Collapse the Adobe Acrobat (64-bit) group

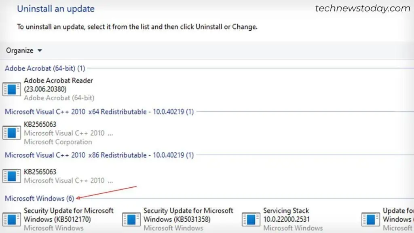(44, 68)
